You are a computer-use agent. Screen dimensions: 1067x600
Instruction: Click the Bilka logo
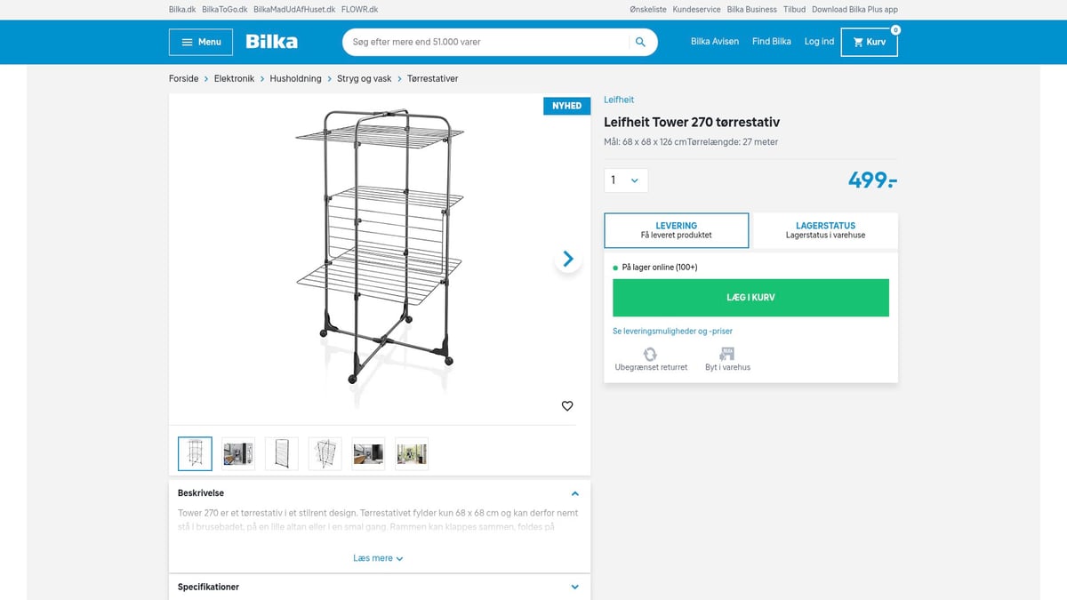click(x=271, y=42)
